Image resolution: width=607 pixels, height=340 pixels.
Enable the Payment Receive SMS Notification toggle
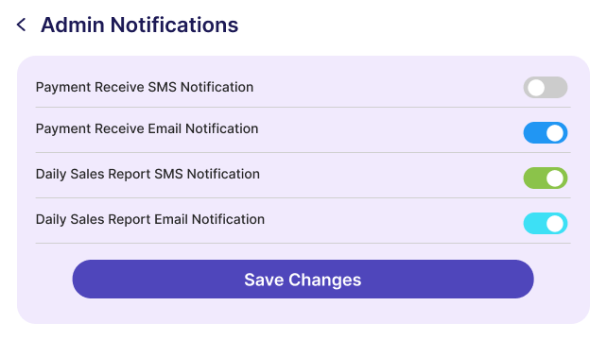click(x=546, y=88)
